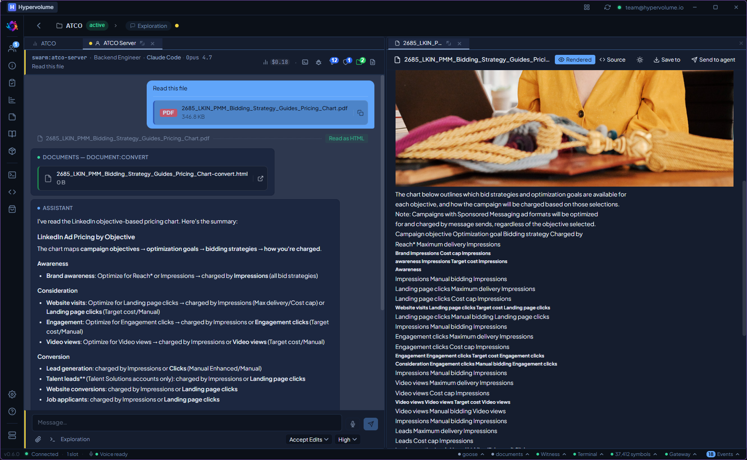Click the shield icon with badge 1

[x=347, y=61]
